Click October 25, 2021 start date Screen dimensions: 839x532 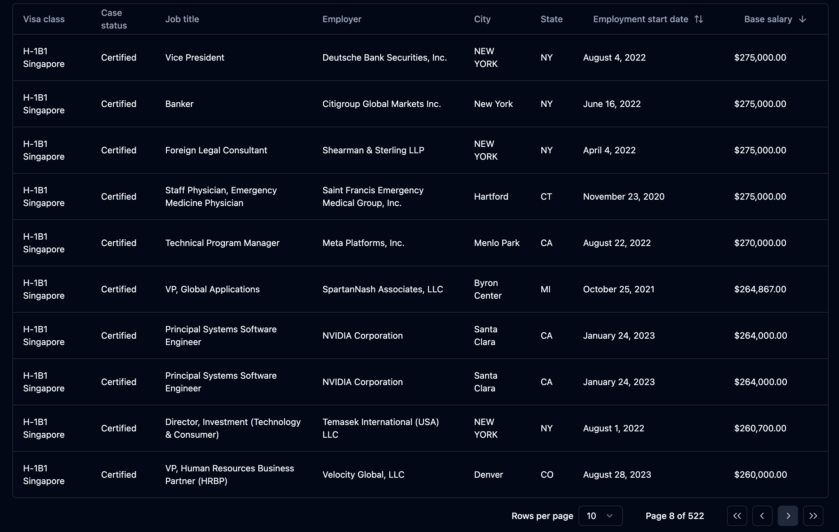click(618, 289)
